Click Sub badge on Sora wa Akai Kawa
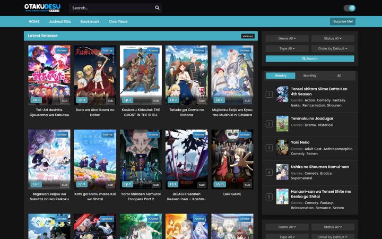 tap(110, 101)
